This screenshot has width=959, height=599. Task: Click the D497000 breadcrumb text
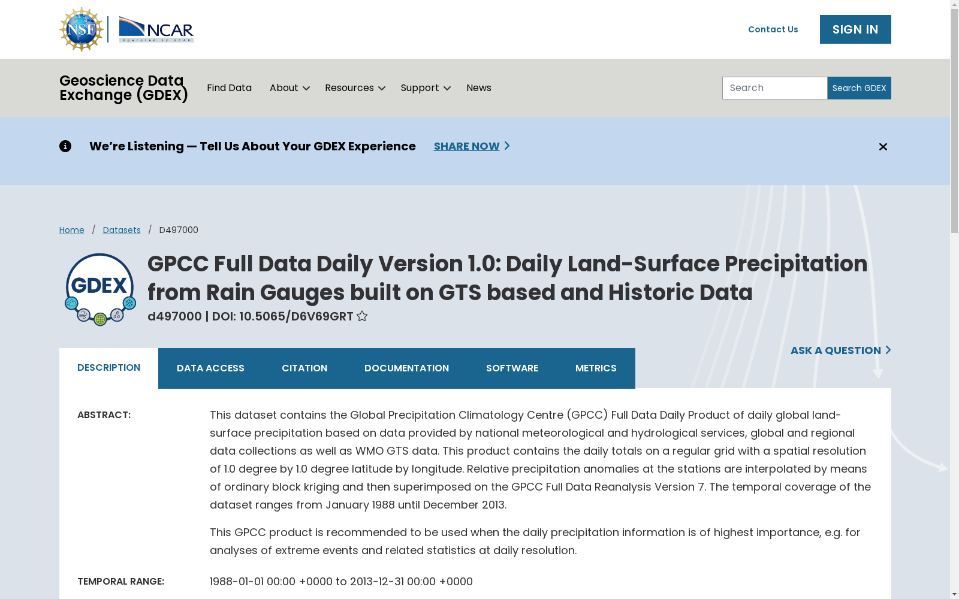[179, 230]
